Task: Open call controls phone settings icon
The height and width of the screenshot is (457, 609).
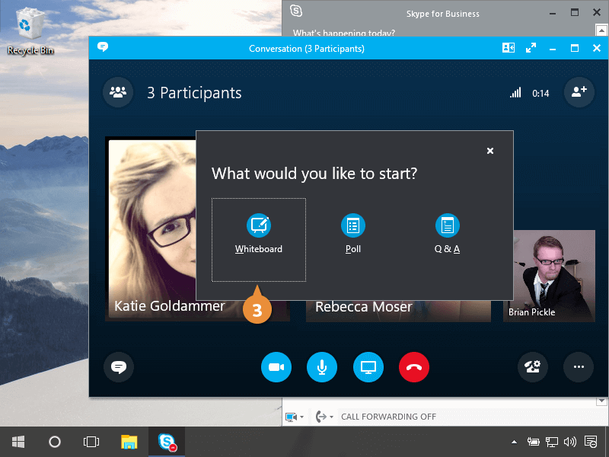Action: 532,367
